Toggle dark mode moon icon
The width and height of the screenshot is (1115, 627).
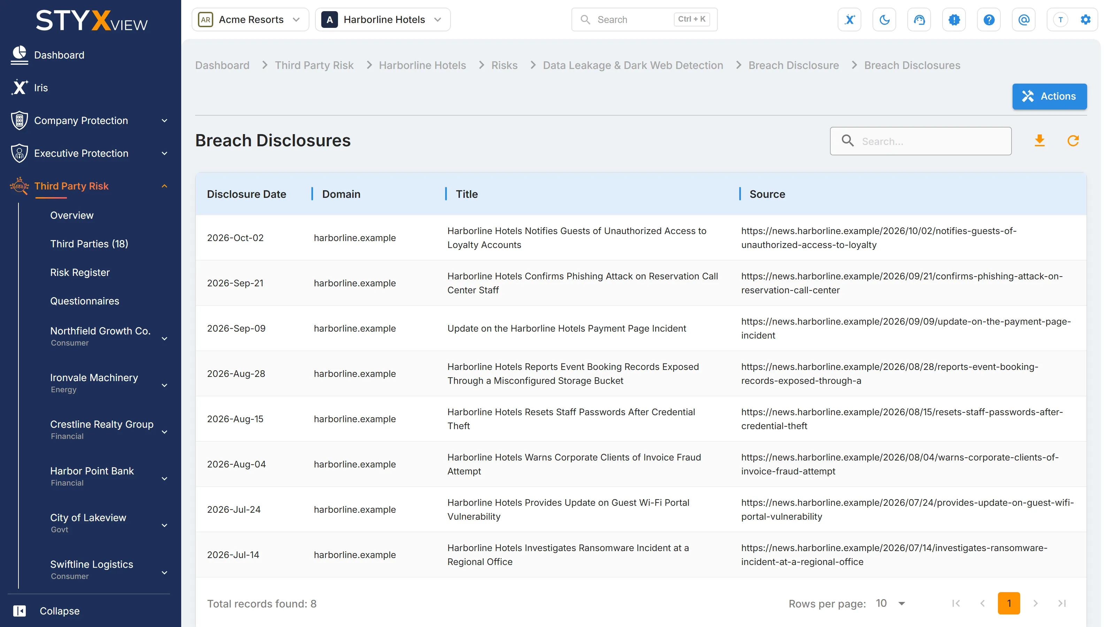point(884,20)
